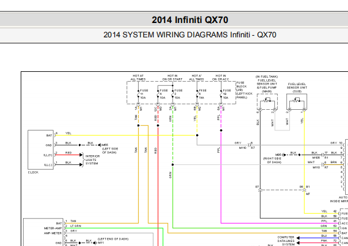Select the 'INTERIOR LIGHTS SYSTEM' reference label
Image resolution: width=348 pixels, height=246 pixels.
93,160
